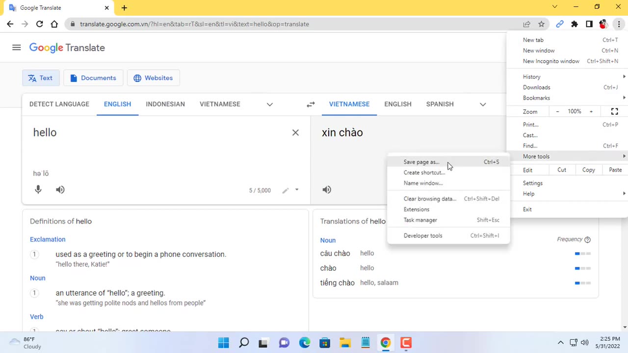Screen dimensions: 628x353
Task: Select Vietnamese as the source language
Action: (220, 104)
